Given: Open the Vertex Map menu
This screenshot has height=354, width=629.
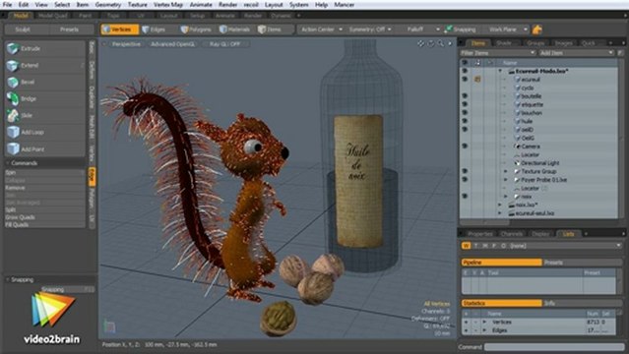Looking at the screenshot, I should 168,5.
